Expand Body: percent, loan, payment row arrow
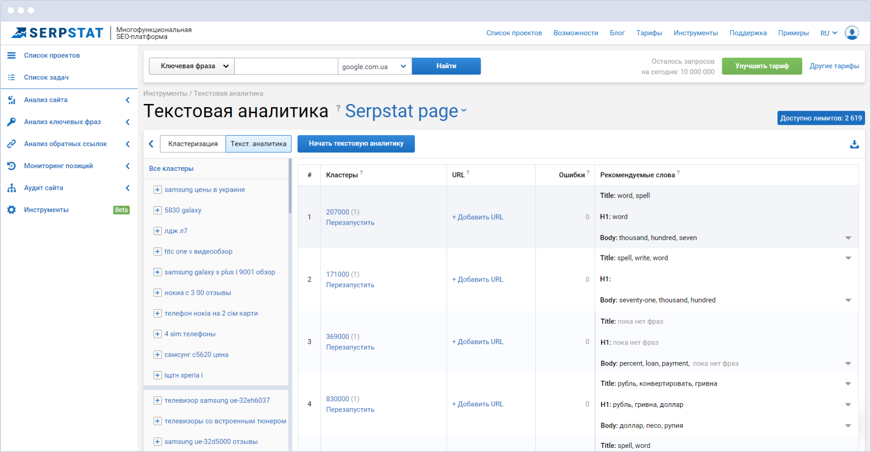Image resolution: width=871 pixels, height=452 pixels. click(848, 363)
